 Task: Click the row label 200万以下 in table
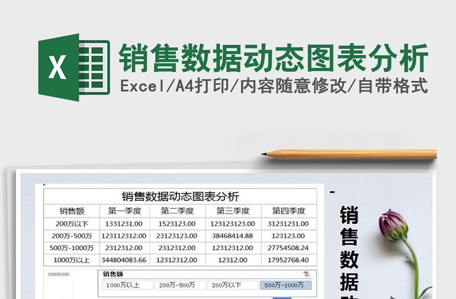tap(72, 224)
